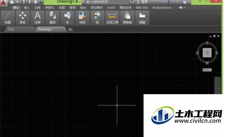
Task: Open the 组 (Group) panel
Action: [x=97, y=18]
